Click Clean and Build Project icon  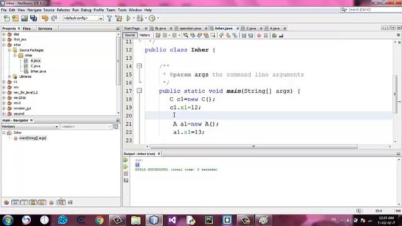(119, 18)
